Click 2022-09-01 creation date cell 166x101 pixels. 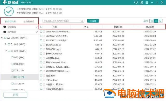(x=118, y=58)
